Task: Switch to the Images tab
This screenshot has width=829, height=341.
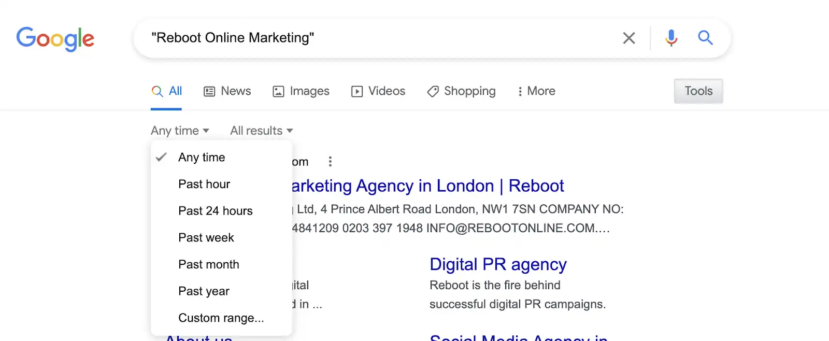Action: (301, 91)
